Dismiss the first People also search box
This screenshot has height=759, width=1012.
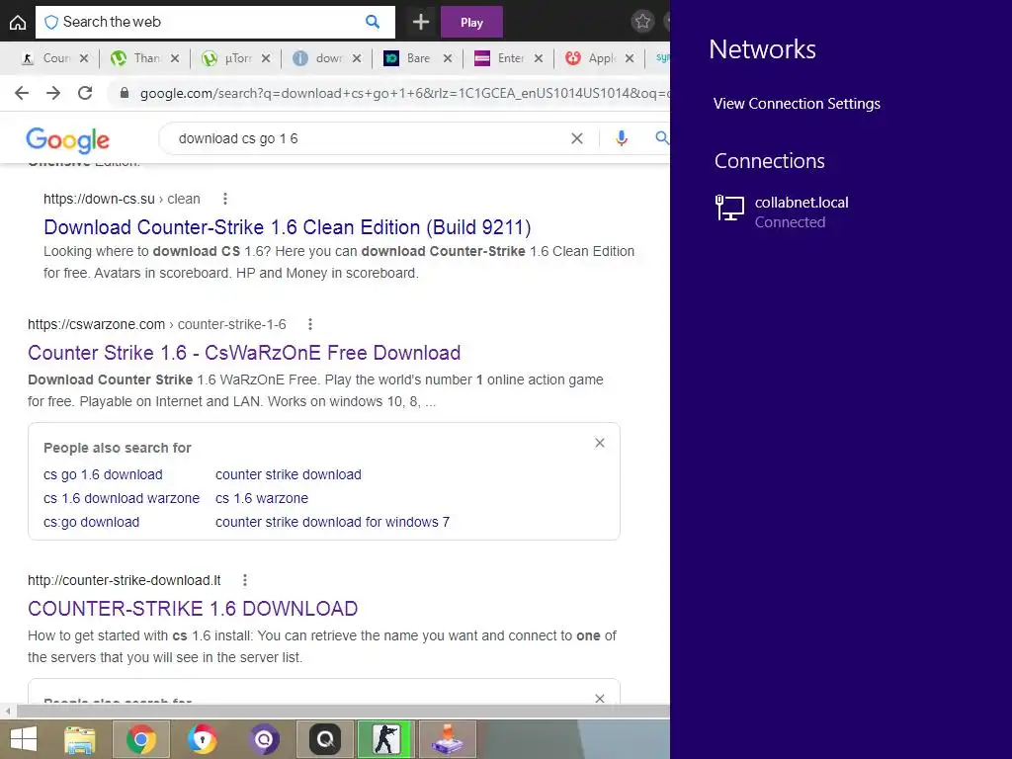600,443
